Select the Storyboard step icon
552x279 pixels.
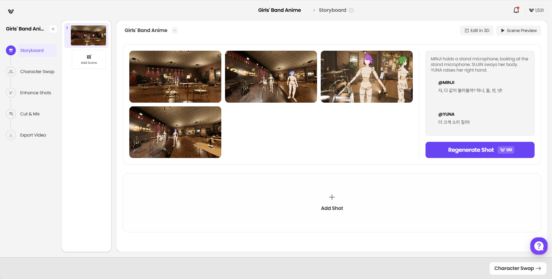(x=11, y=50)
